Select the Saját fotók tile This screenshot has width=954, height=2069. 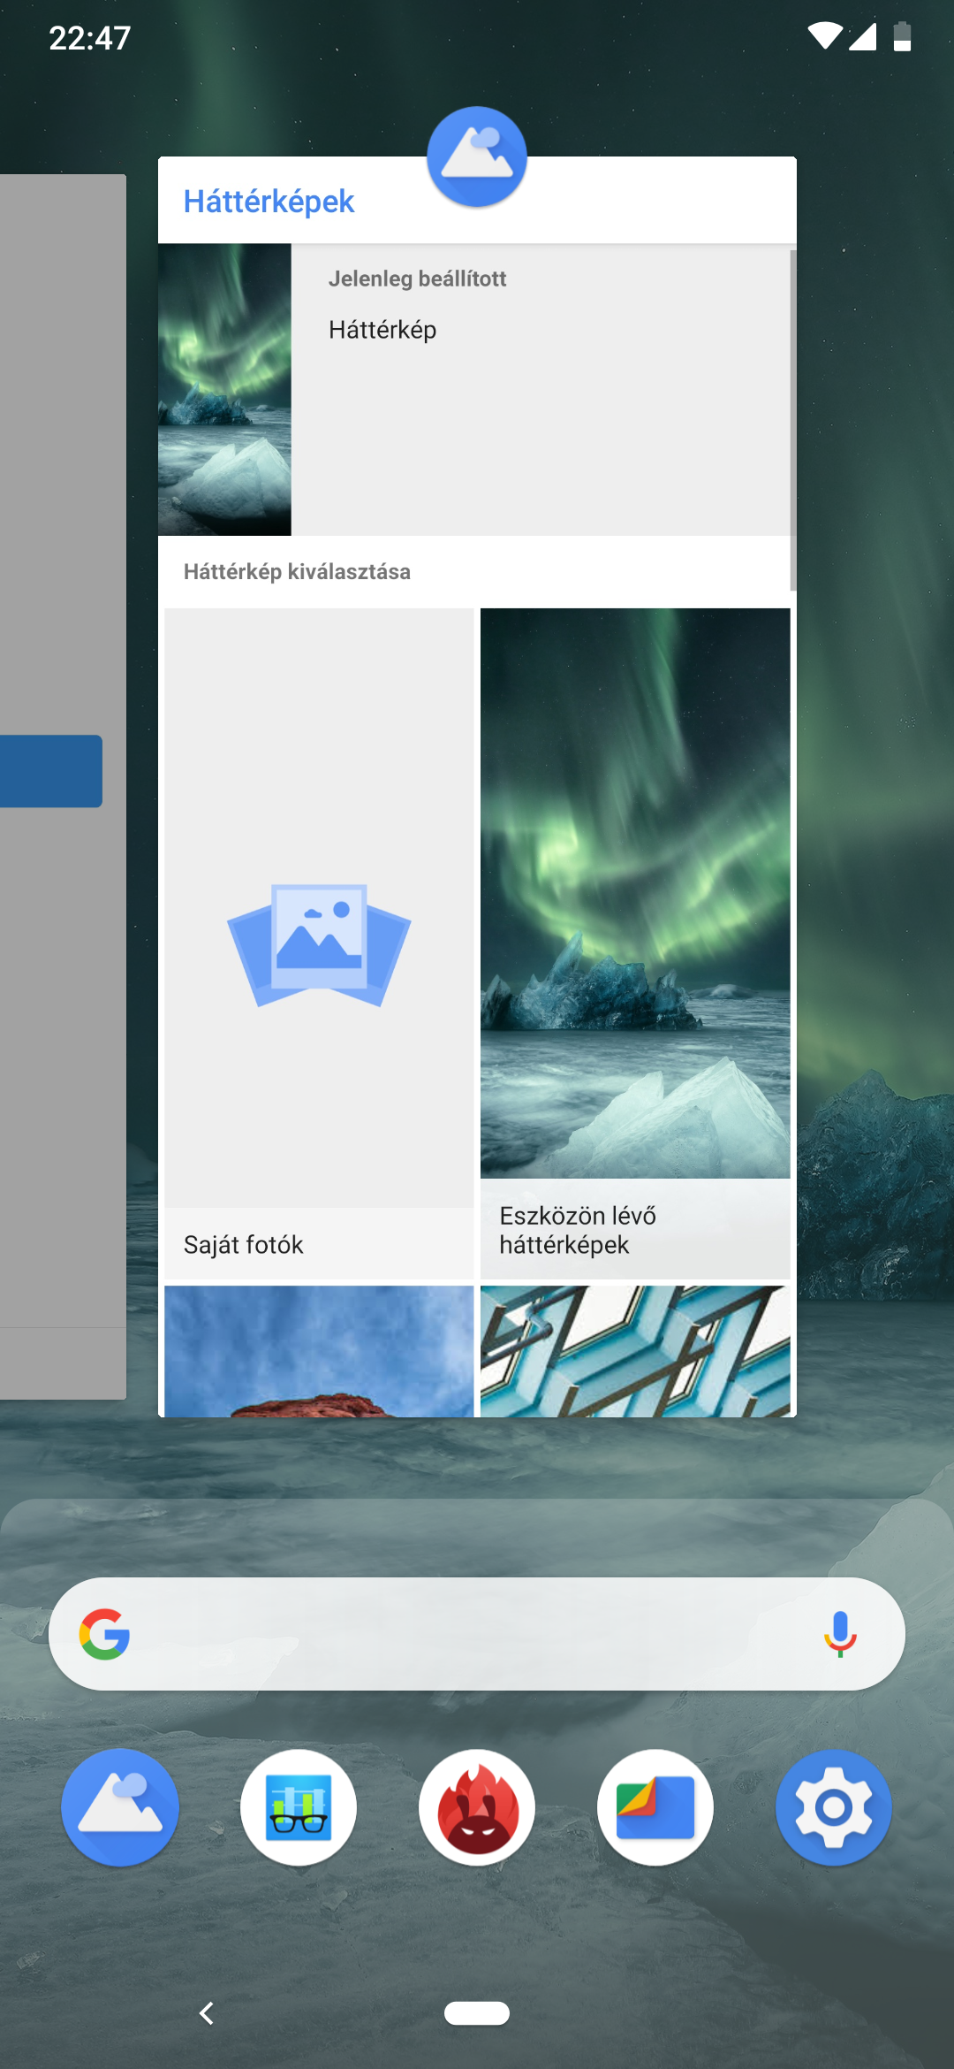pyautogui.click(x=319, y=943)
